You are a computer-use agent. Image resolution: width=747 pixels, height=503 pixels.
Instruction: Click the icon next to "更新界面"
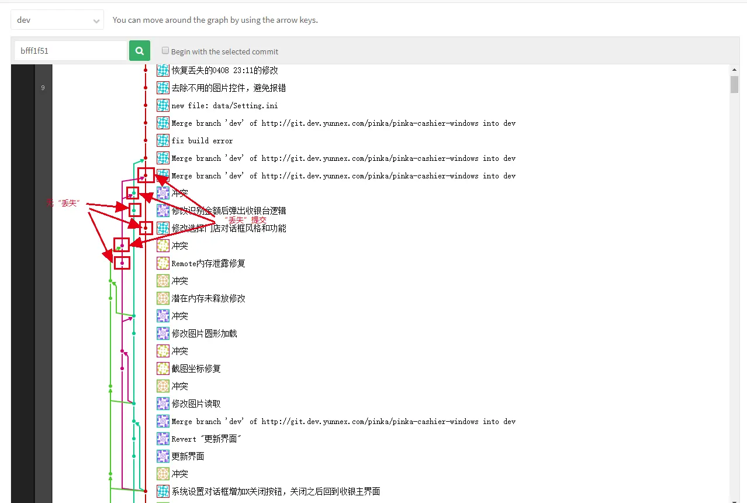[162, 456]
